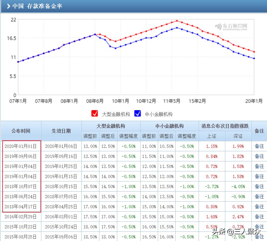Click the 消息公布次日指数涨跌 header
Image resolution: width=267 pixels, height=241 pixels.
(x=225, y=126)
